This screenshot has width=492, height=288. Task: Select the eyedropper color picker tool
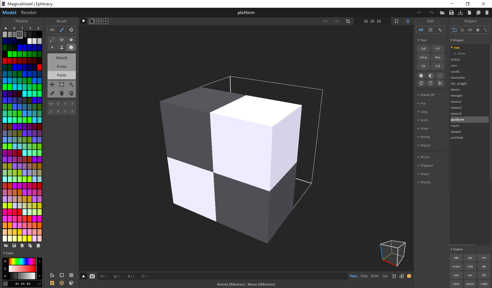coord(52,93)
